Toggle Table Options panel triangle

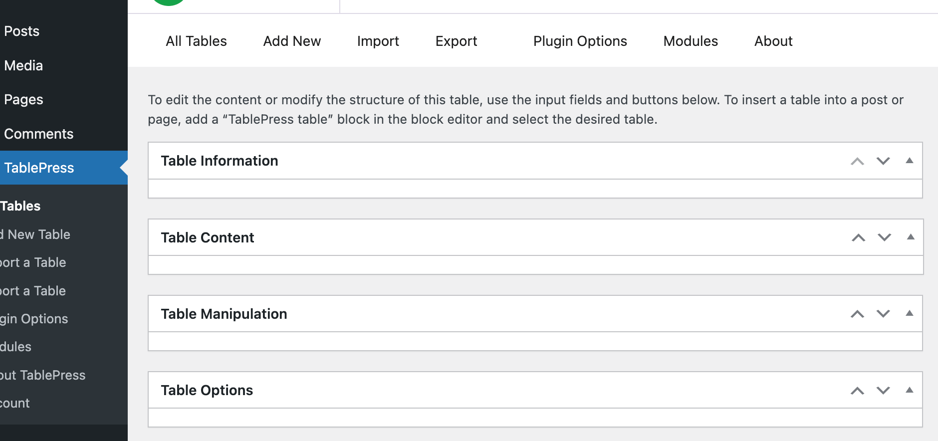point(910,390)
